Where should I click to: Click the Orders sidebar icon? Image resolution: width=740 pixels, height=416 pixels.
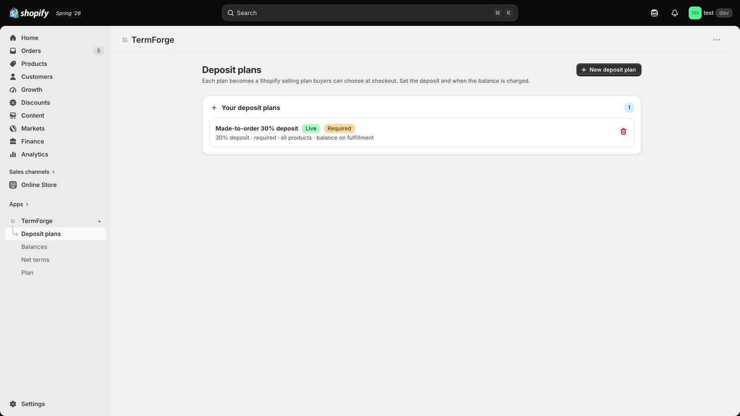(13, 51)
